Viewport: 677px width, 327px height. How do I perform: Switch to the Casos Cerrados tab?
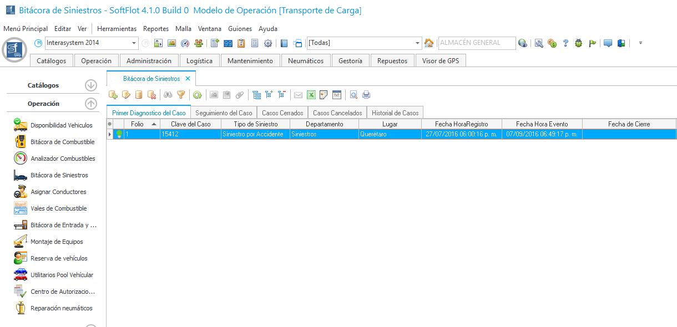click(282, 113)
